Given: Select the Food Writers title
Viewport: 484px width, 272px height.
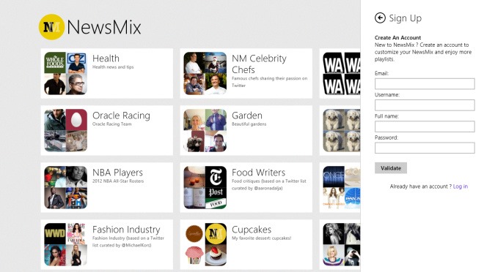Looking at the screenshot, I should (258, 173).
